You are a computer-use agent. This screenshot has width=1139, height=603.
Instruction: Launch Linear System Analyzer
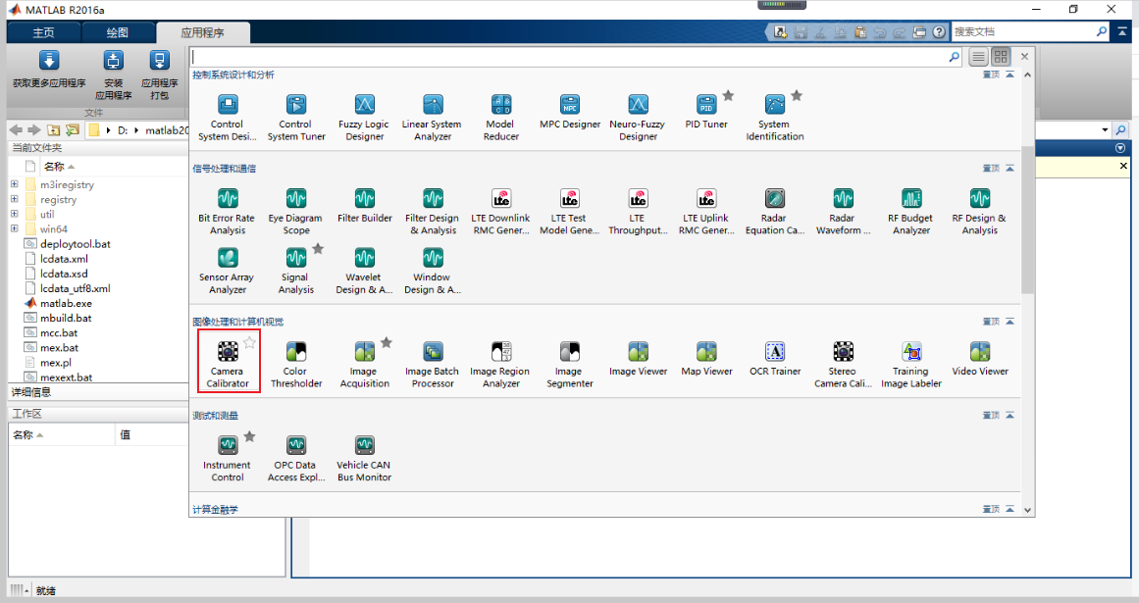coord(433,118)
